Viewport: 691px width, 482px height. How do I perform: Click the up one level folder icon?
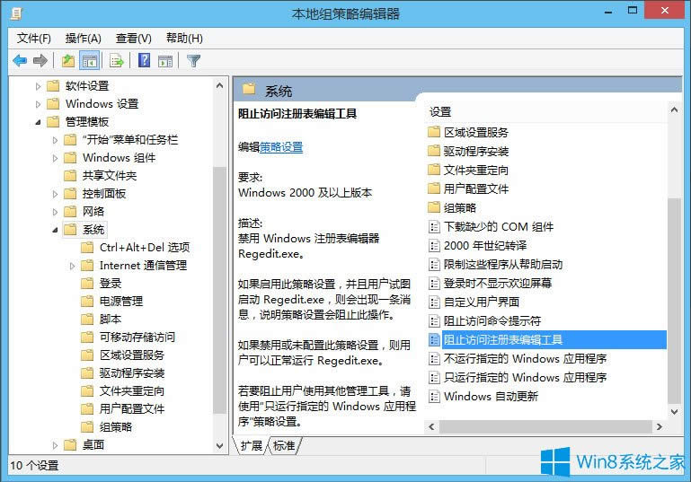tap(68, 60)
